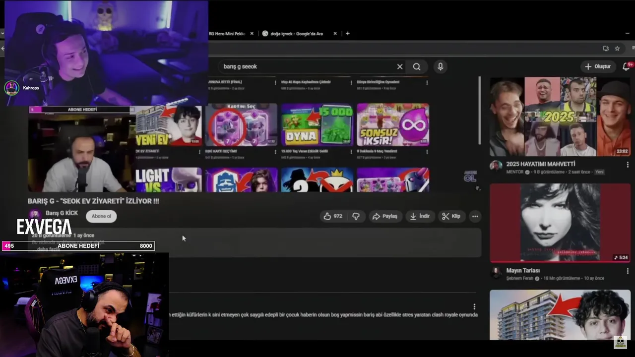Image resolution: width=635 pixels, height=357 pixels.
Task: Open the Mayın Tarlası thumbnail
Action: tap(560, 223)
